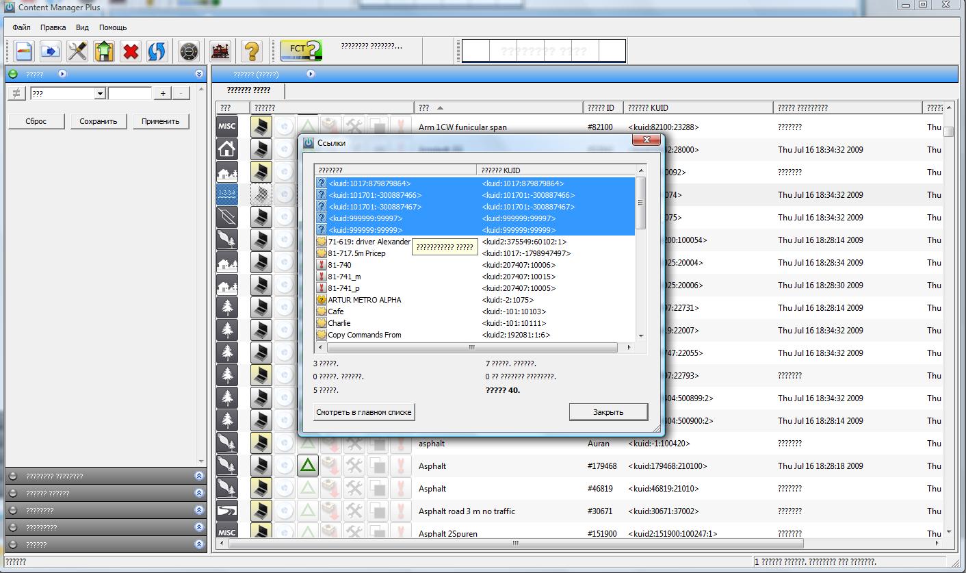
Task: Click the blue refresh arrows toolbar icon
Action: coord(157,51)
